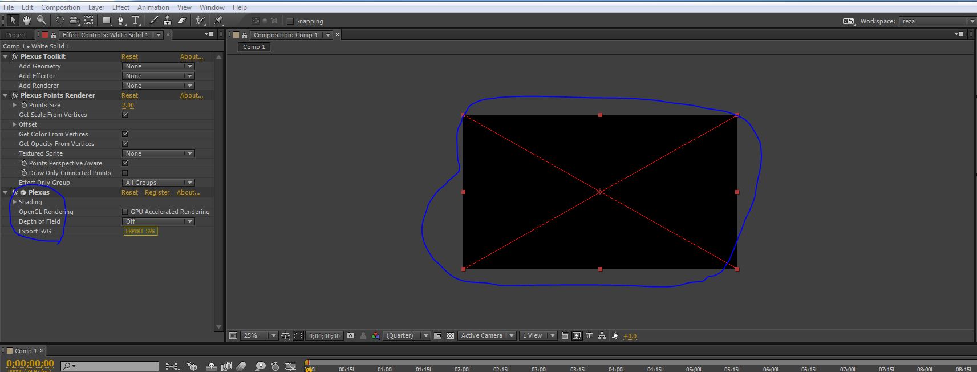Select the Brush tool
The width and height of the screenshot is (977, 372).
coord(153,21)
